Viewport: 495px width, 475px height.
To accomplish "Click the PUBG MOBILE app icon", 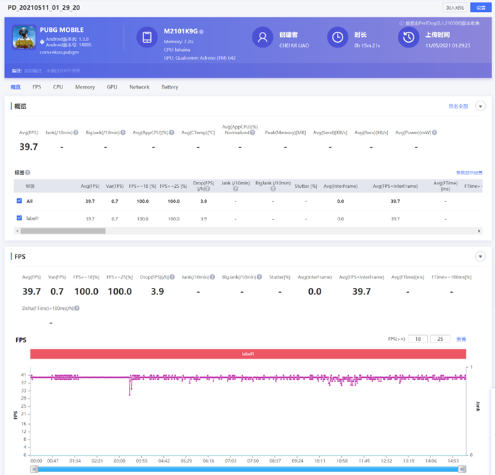I will click(26, 38).
